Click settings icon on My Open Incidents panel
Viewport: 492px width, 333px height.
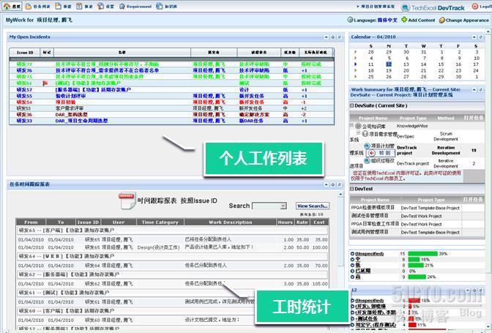point(333,37)
